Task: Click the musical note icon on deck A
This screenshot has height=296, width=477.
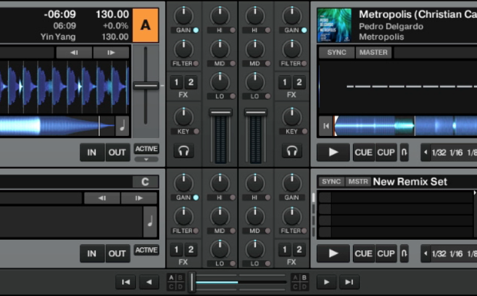Action: 123,125
